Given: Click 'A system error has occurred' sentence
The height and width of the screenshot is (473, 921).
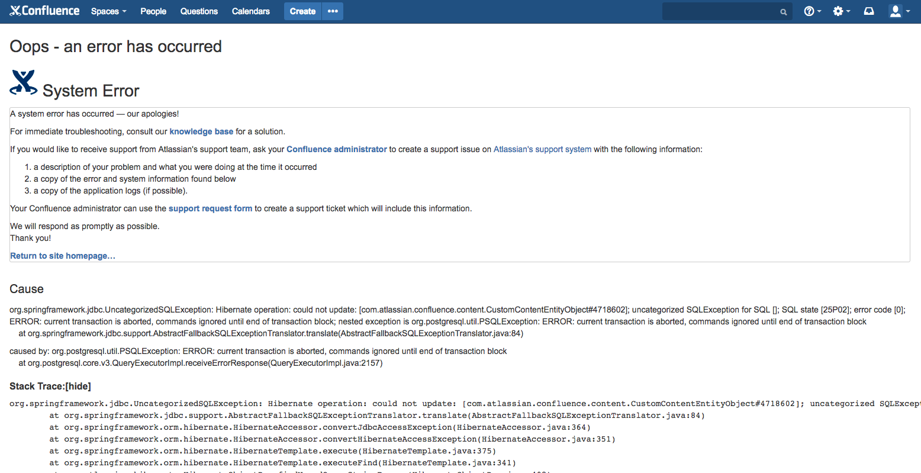Looking at the screenshot, I should point(95,114).
